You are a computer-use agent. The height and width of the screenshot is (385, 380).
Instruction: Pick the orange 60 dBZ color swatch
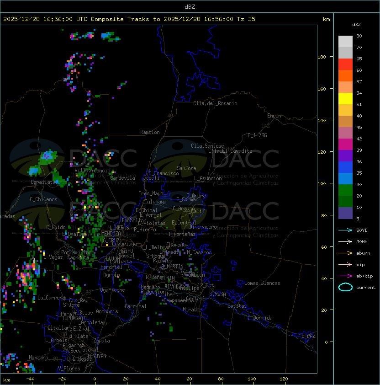tap(345, 75)
